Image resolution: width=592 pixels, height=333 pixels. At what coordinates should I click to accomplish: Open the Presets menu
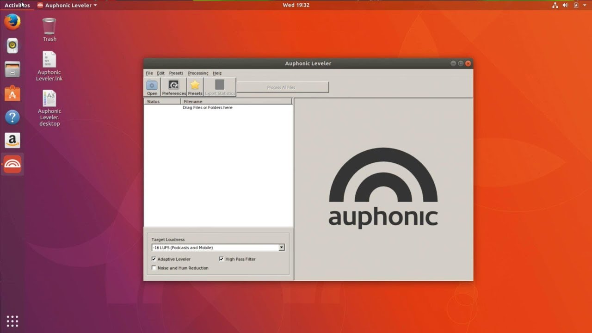pos(176,73)
